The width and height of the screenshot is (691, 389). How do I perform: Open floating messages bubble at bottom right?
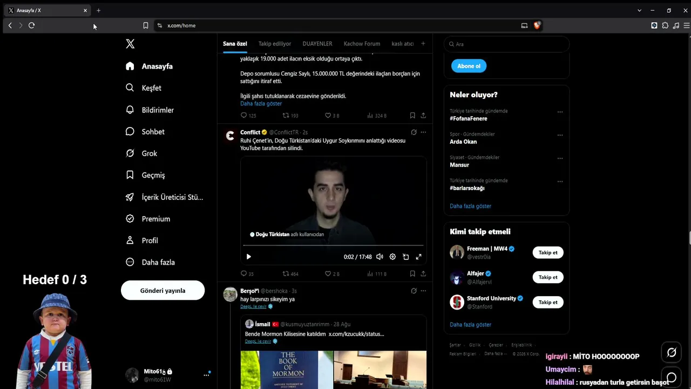coord(672,377)
